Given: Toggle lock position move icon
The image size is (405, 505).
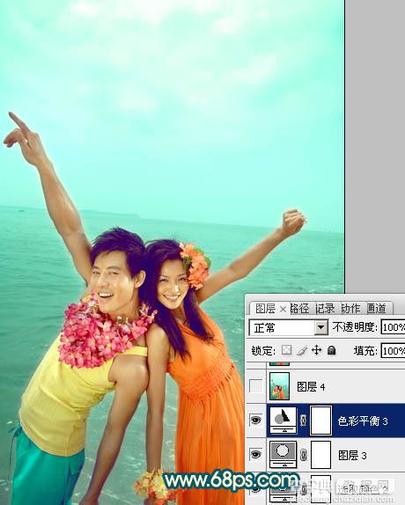Looking at the screenshot, I should [317, 350].
